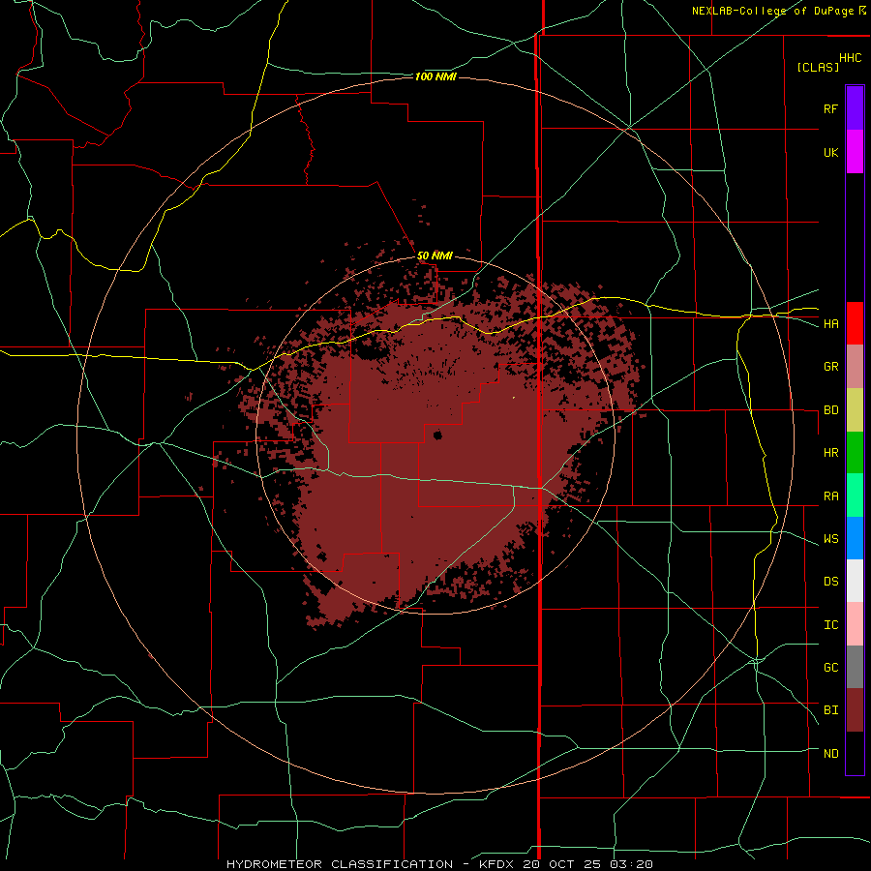Click the IC pink legend swatch

coord(855,624)
